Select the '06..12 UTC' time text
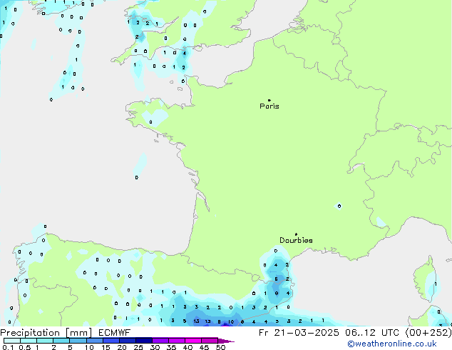Image resolution: width=452 pixels, height=350 pixels. pos(372,333)
